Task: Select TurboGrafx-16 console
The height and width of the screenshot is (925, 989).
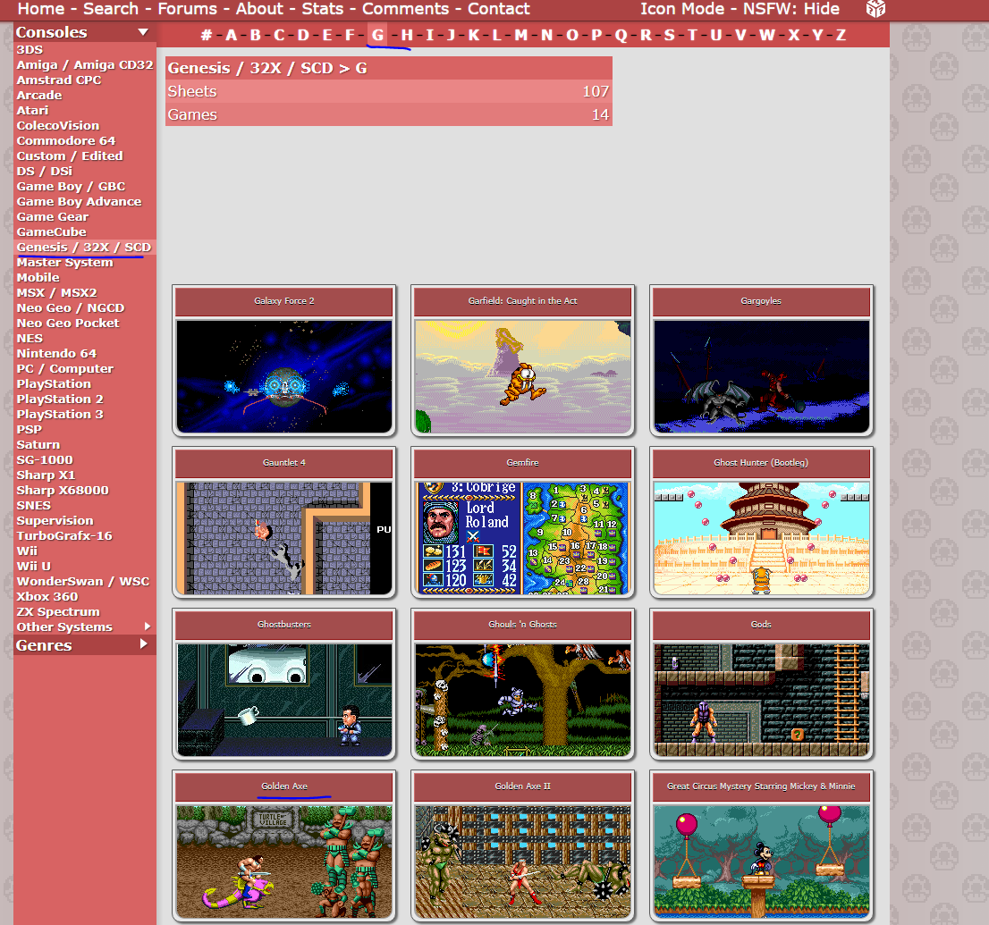Action: tap(64, 536)
